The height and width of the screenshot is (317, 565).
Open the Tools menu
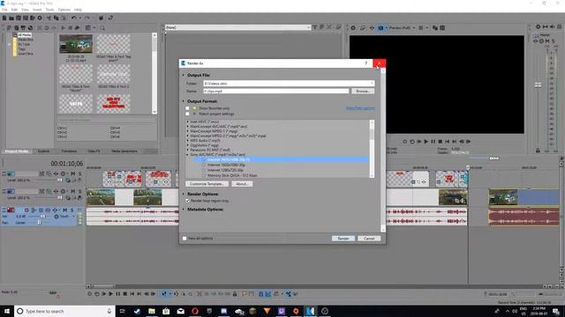[x=49, y=10]
